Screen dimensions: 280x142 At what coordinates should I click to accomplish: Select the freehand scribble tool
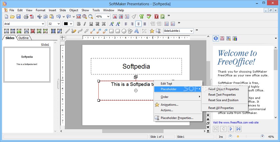pos(74,31)
